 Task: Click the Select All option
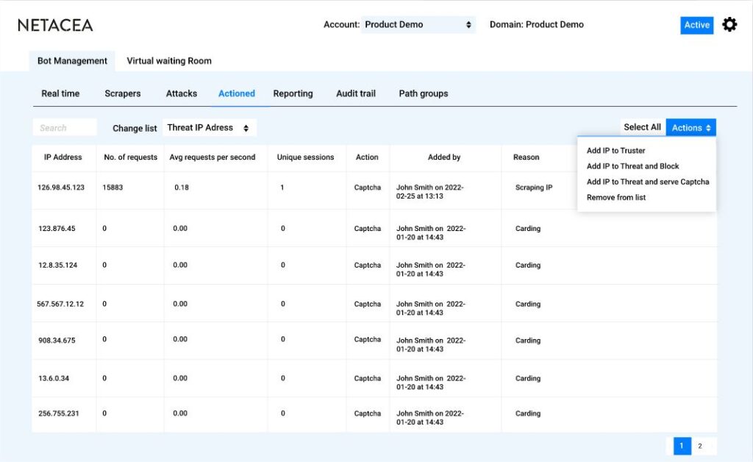pos(642,127)
